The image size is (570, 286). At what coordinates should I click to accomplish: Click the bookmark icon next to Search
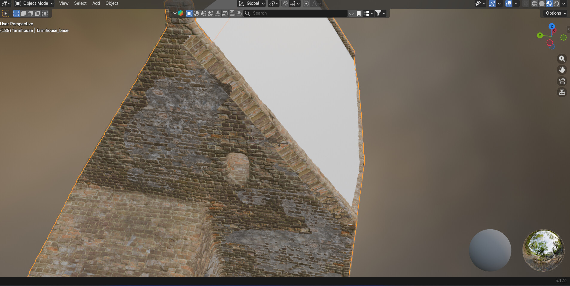359,13
